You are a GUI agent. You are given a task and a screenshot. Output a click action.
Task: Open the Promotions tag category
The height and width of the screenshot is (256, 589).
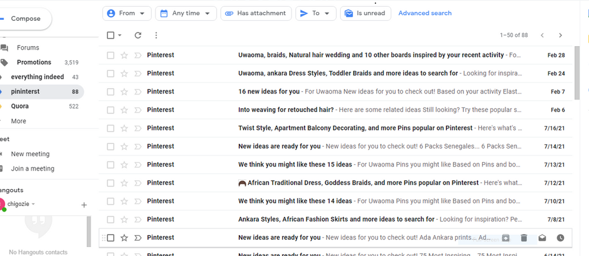4,62
